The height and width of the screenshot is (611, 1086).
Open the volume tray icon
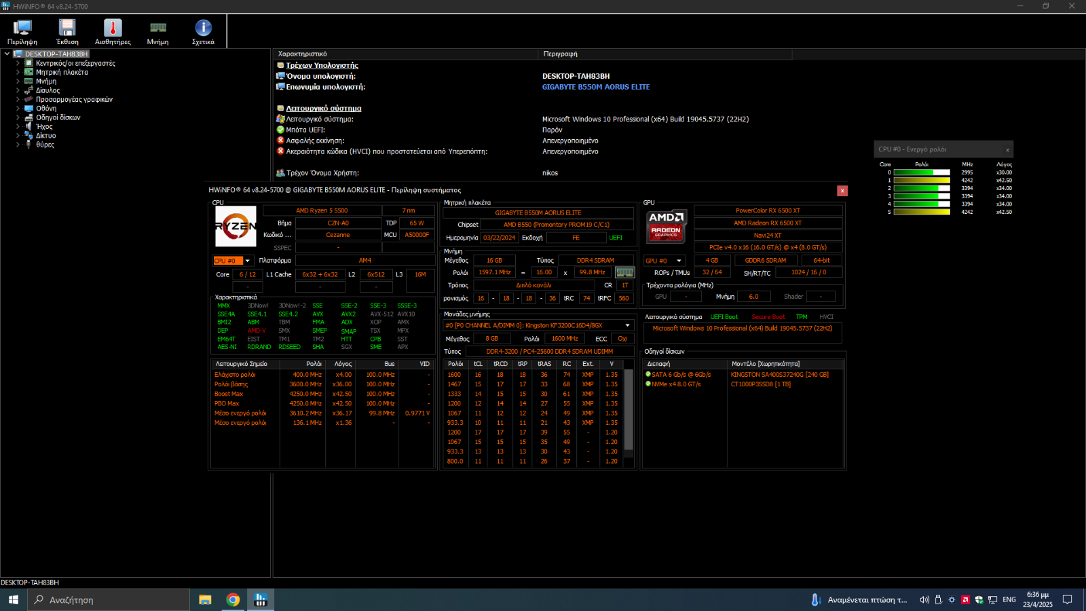tap(924, 599)
